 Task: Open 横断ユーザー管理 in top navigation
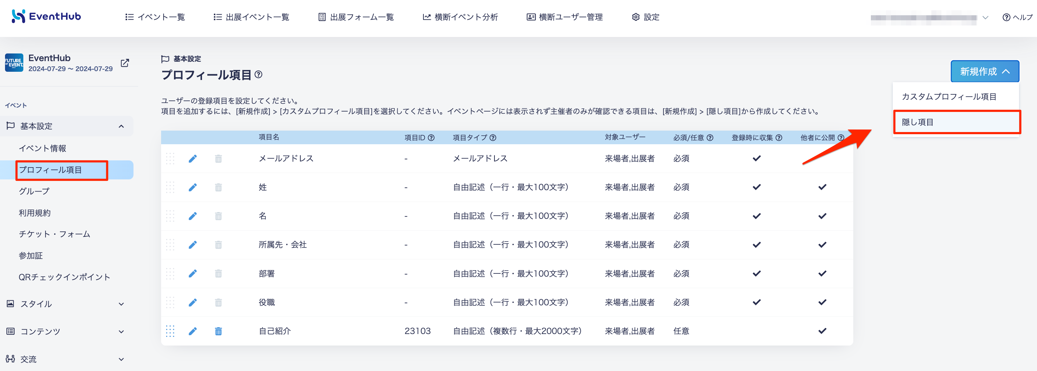tap(564, 17)
